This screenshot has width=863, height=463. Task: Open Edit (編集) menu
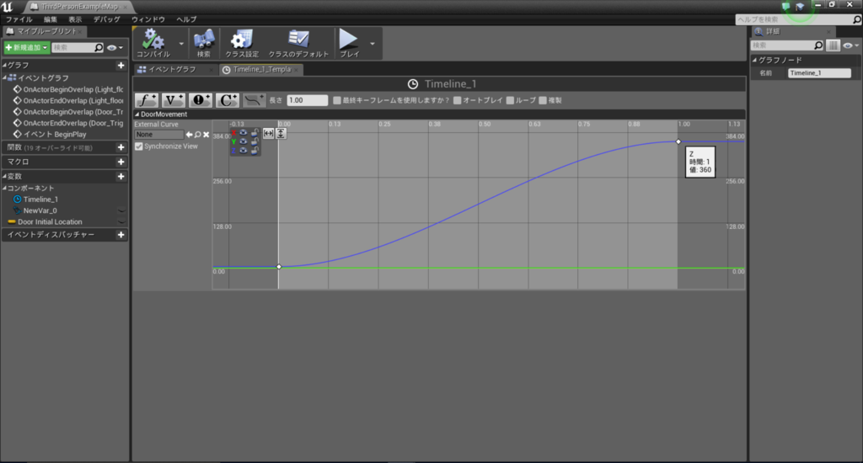coord(50,19)
